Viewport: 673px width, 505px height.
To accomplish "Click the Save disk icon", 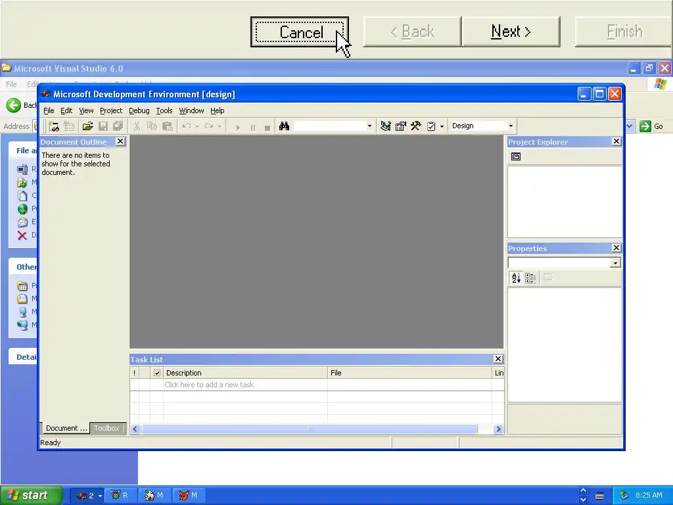I will [x=103, y=126].
